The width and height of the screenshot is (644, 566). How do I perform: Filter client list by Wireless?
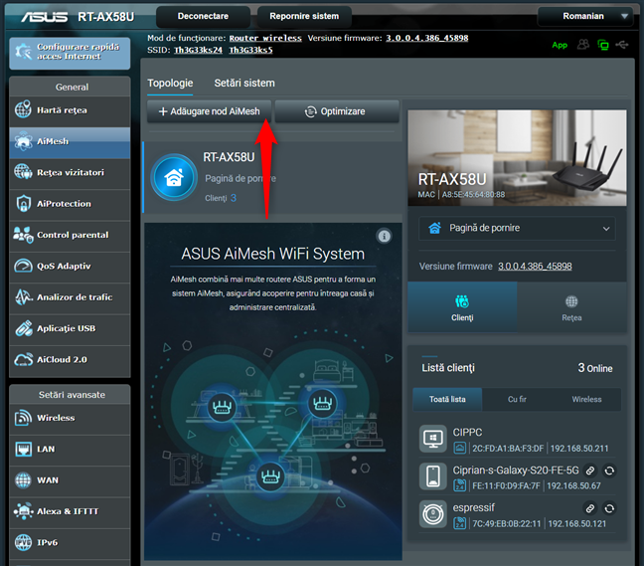[586, 399]
